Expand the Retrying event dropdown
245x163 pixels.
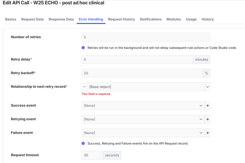tap(143, 120)
